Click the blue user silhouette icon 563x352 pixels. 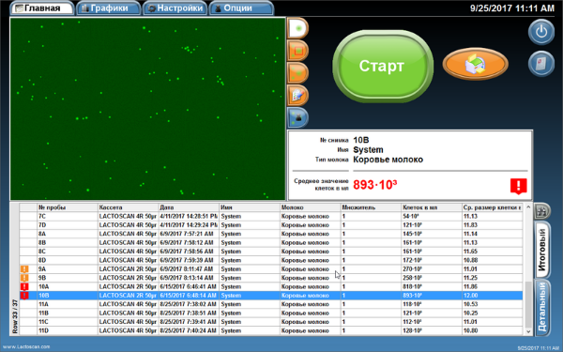click(297, 117)
